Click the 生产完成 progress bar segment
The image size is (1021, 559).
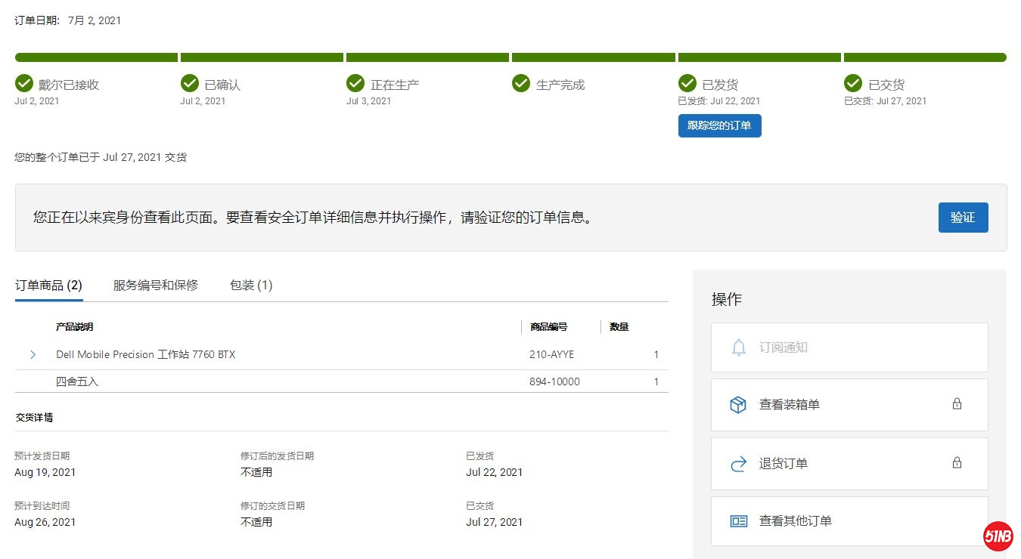click(x=594, y=57)
